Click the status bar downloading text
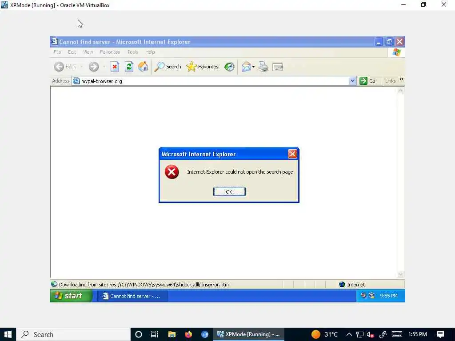Viewport: 455px width, 341px height. coord(144,285)
